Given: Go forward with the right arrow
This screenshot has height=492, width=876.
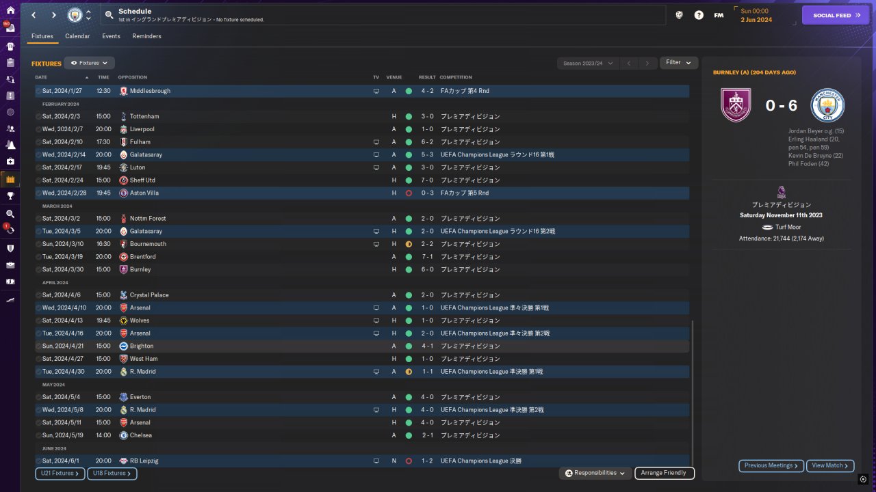Looking at the screenshot, I should tap(54, 15).
